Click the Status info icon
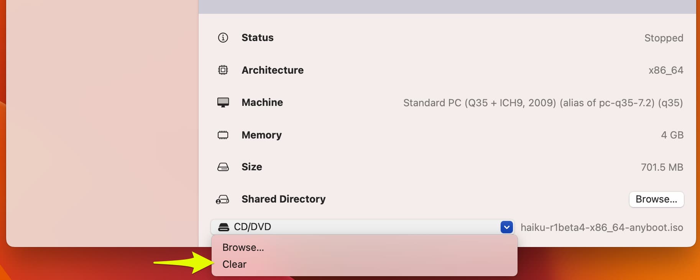This screenshot has width=700, height=280. click(x=223, y=38)
